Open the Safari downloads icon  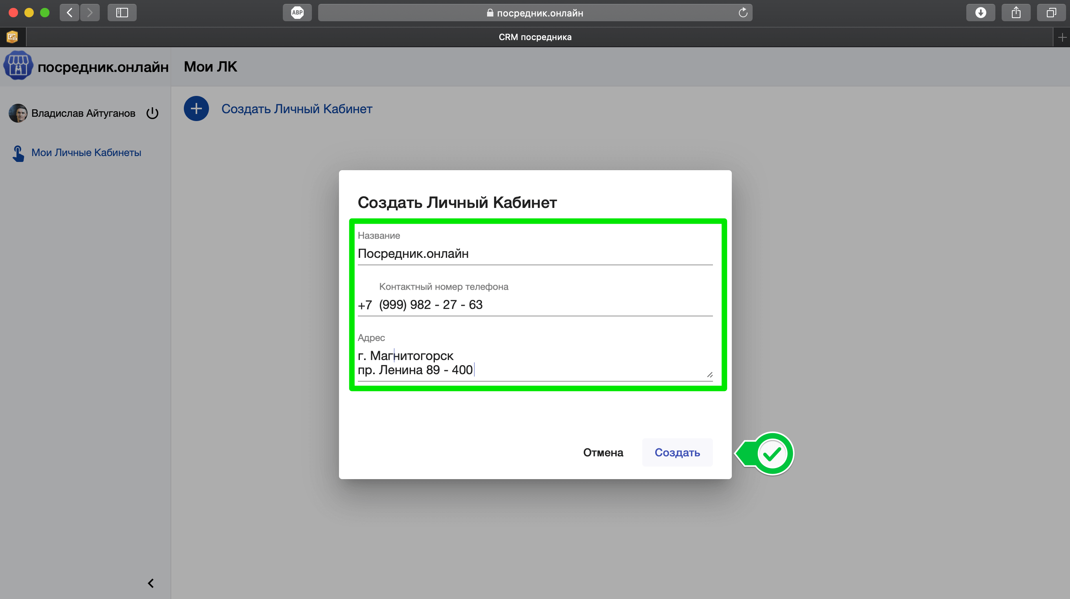point(980,13)
